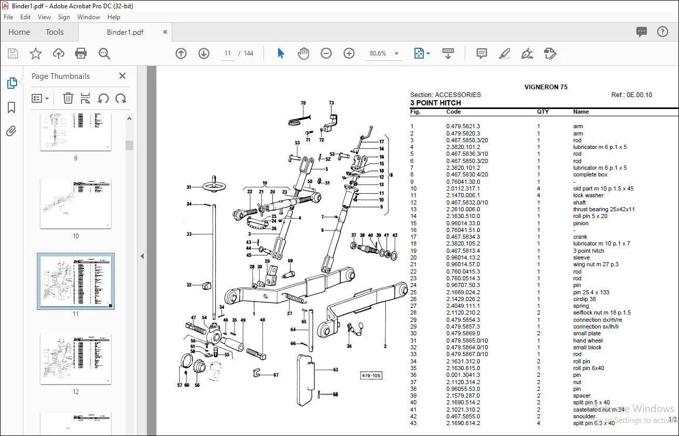Open the File menu
679x436 pixels.
pyautogui.click(x=9, y=17)
